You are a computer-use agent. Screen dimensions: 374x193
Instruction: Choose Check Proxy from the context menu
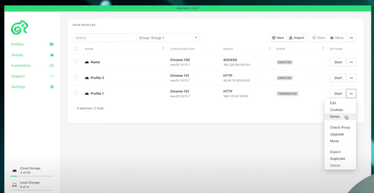pyautogui.click(x=340, y=127)
